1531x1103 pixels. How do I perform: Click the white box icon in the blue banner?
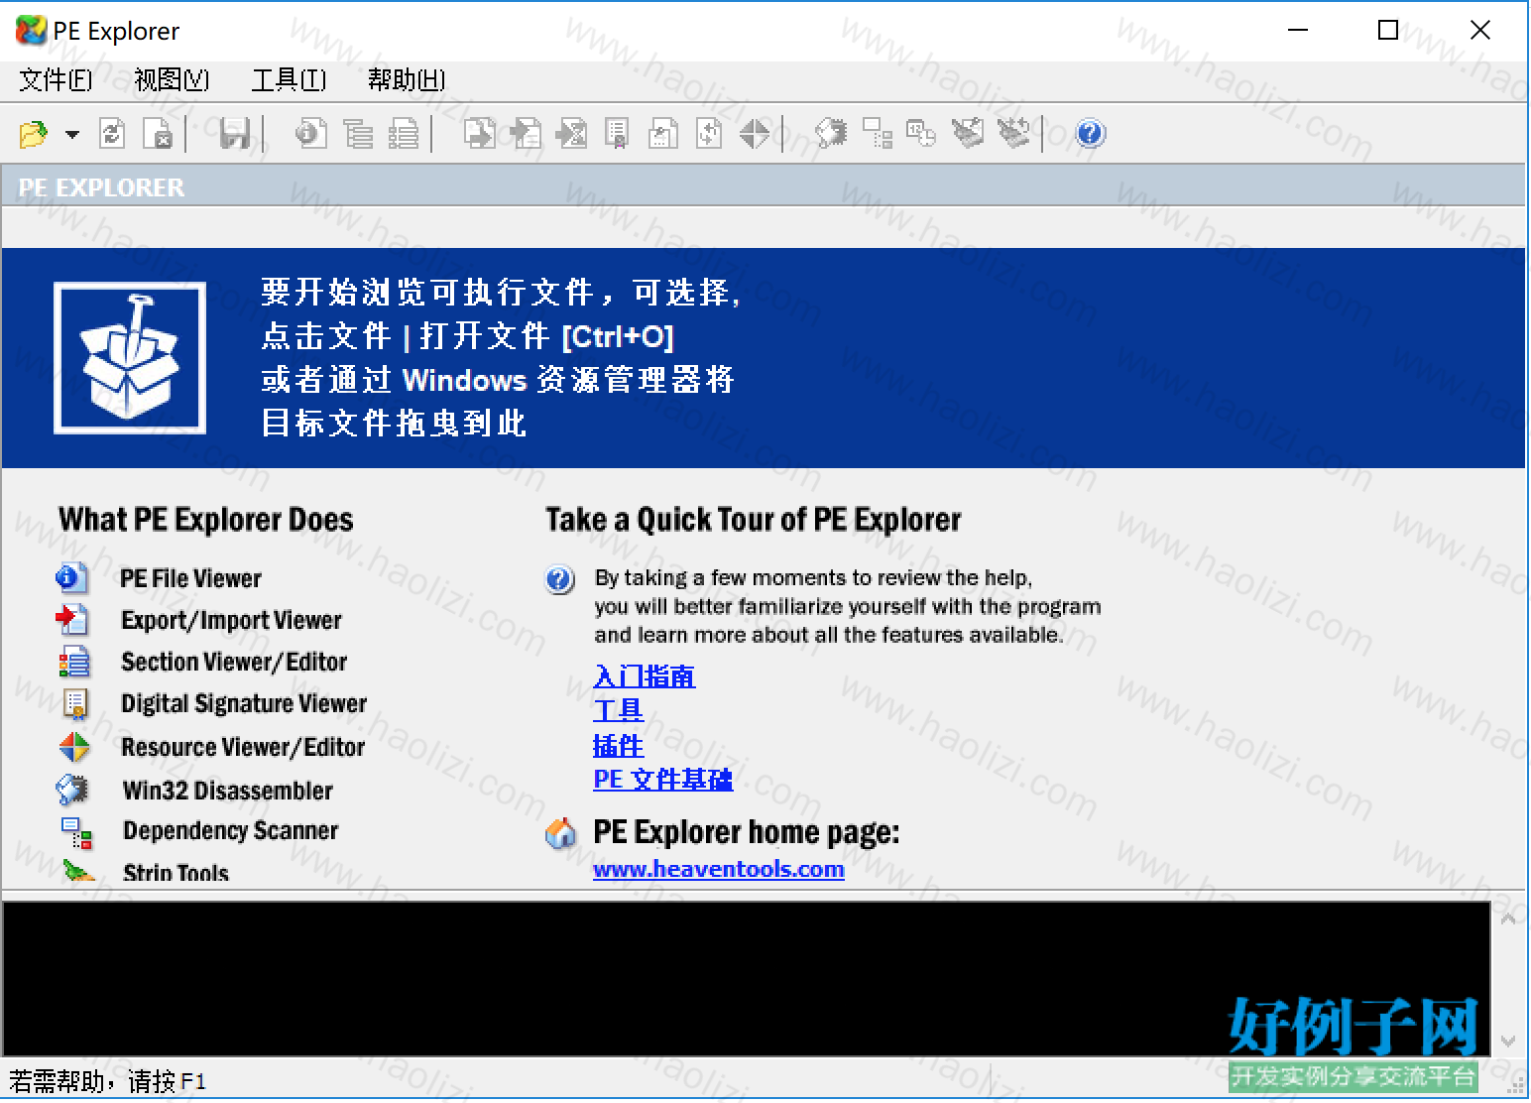pyautogui.click(x=130, y=358)
